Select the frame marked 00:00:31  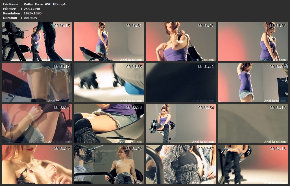point(109,42)
